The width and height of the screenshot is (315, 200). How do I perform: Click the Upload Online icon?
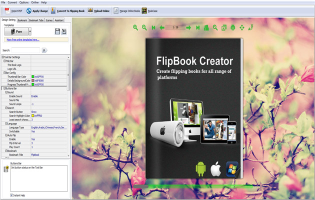90,11
